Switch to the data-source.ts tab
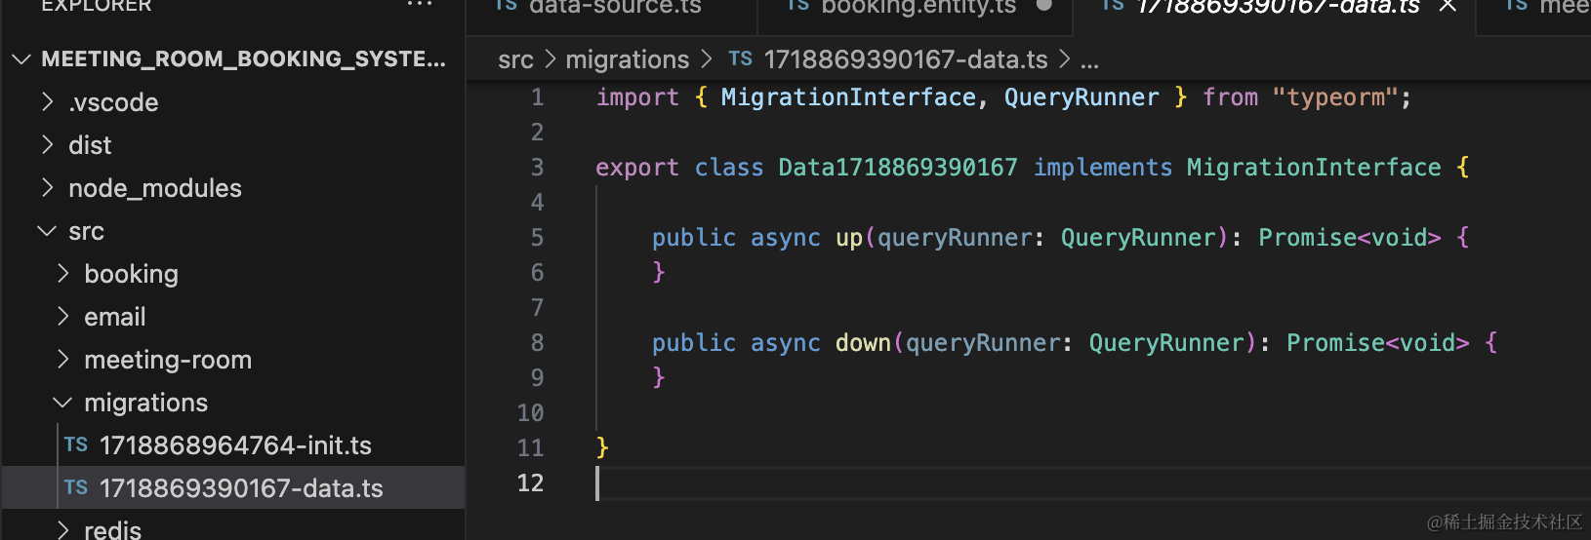 coord(614,7)
